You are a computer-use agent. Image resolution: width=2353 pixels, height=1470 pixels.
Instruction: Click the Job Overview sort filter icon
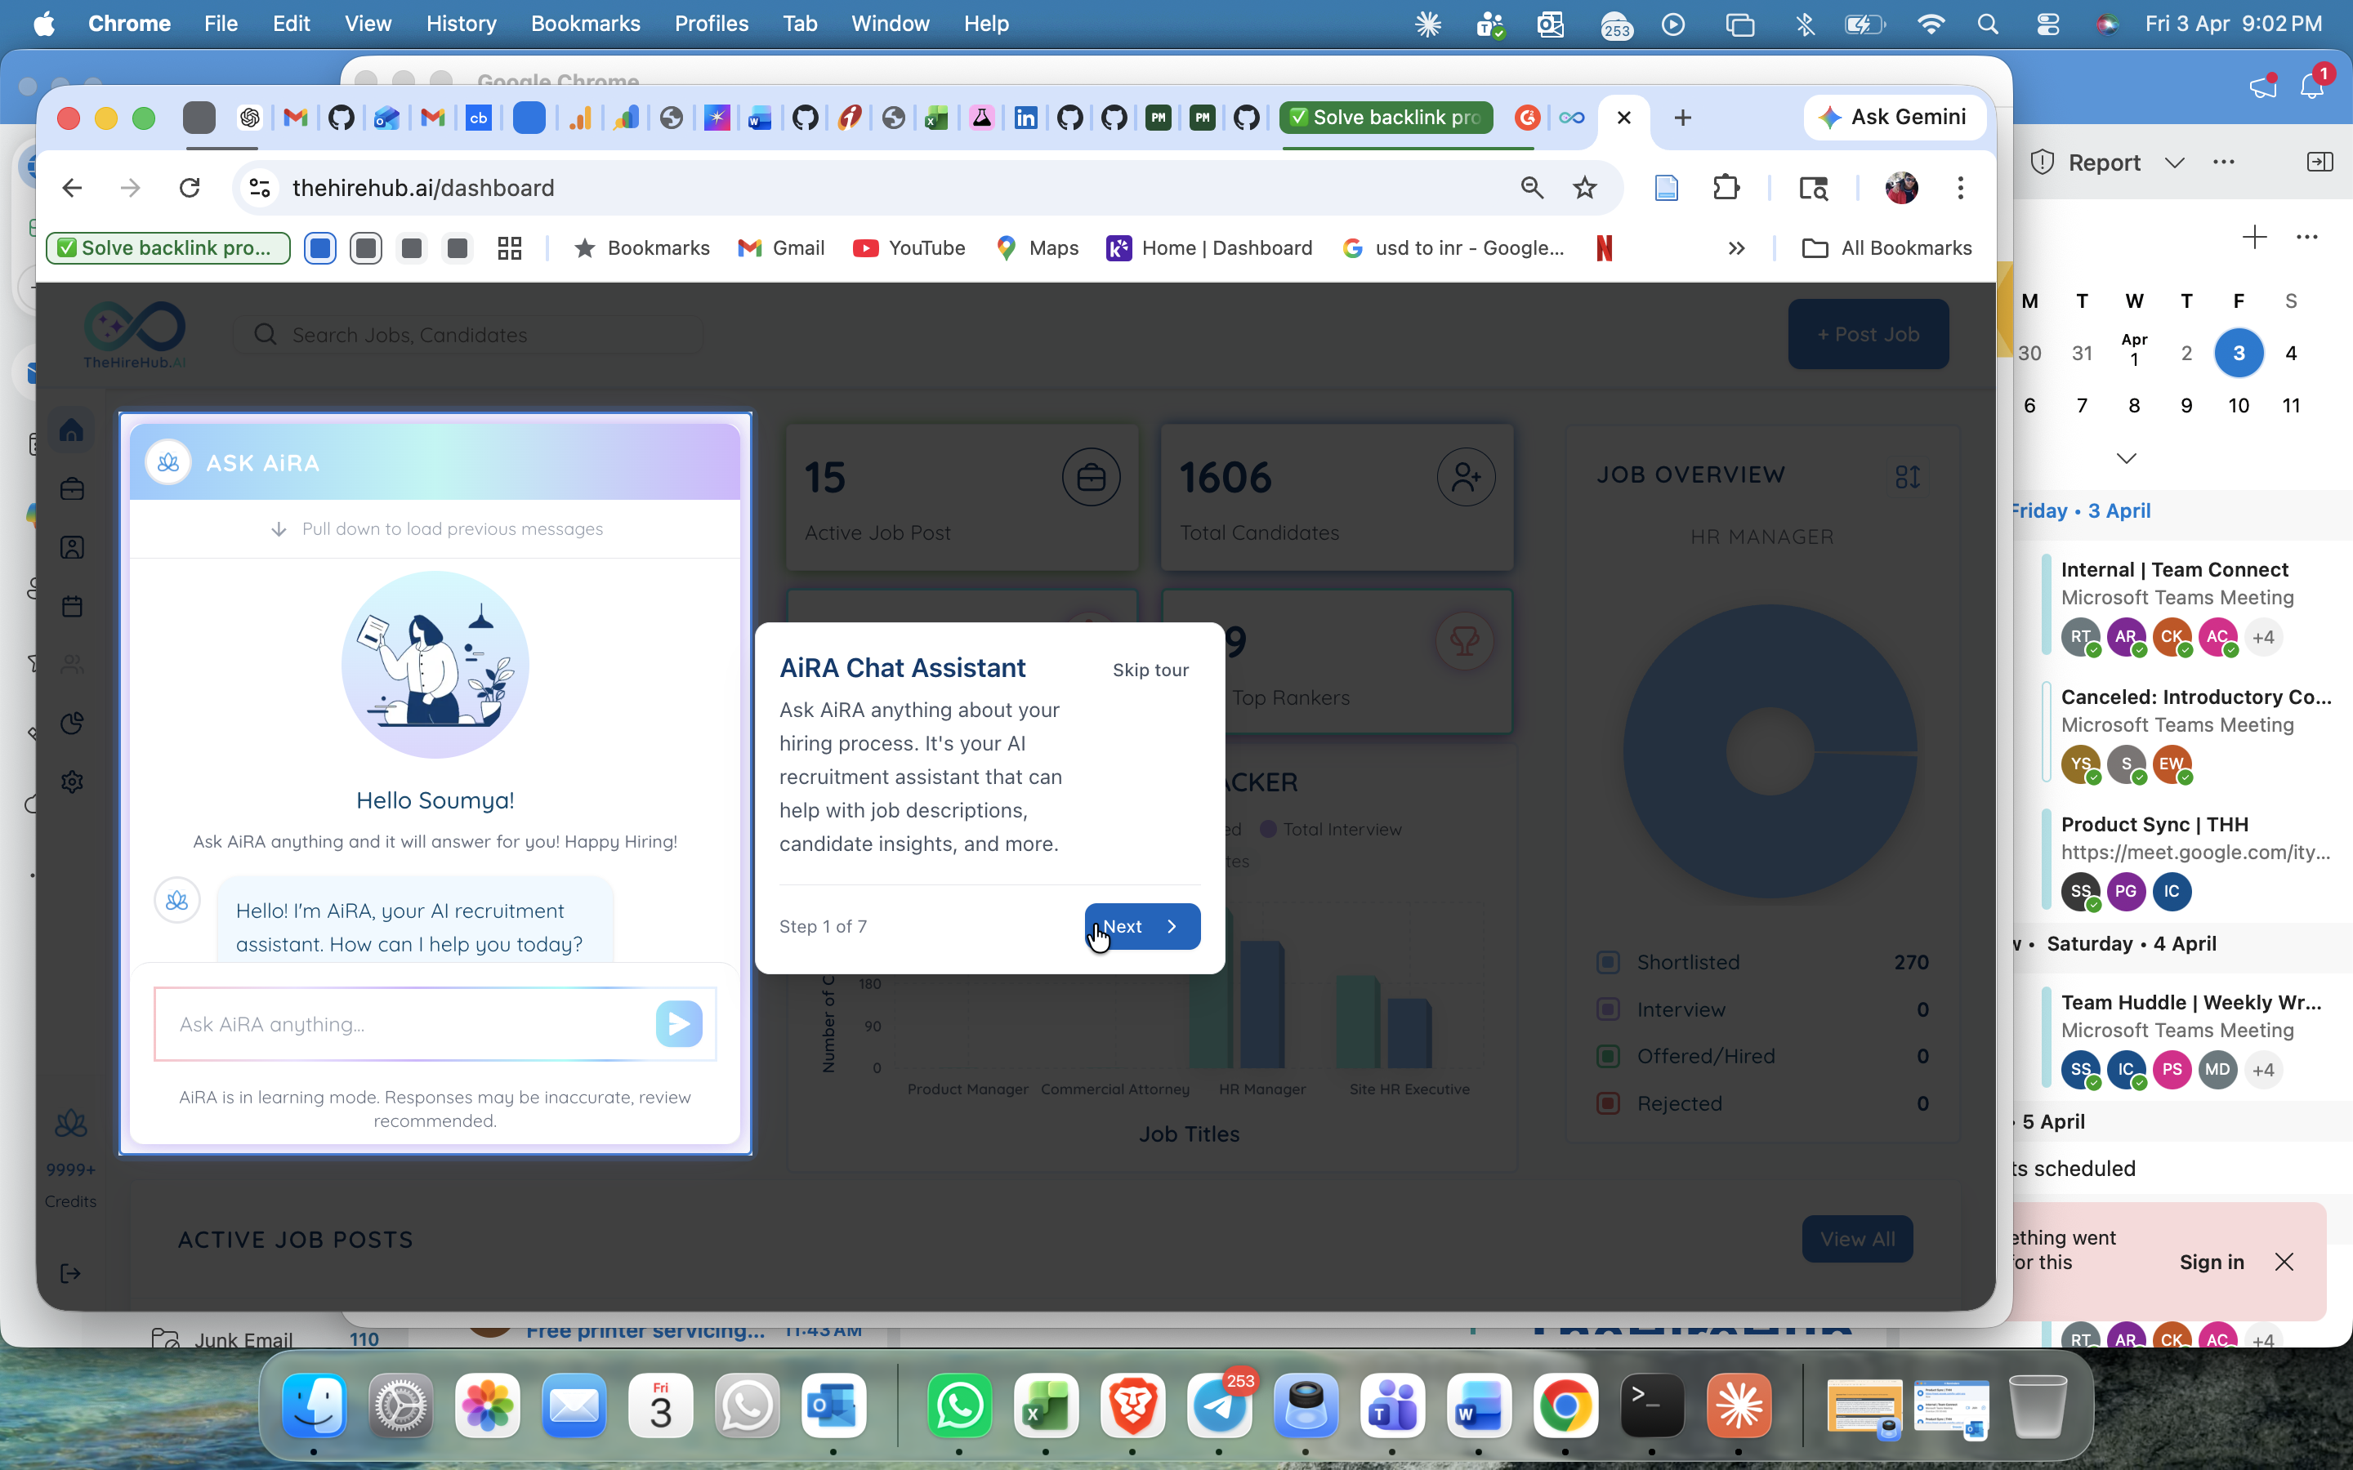point(1907,476)
